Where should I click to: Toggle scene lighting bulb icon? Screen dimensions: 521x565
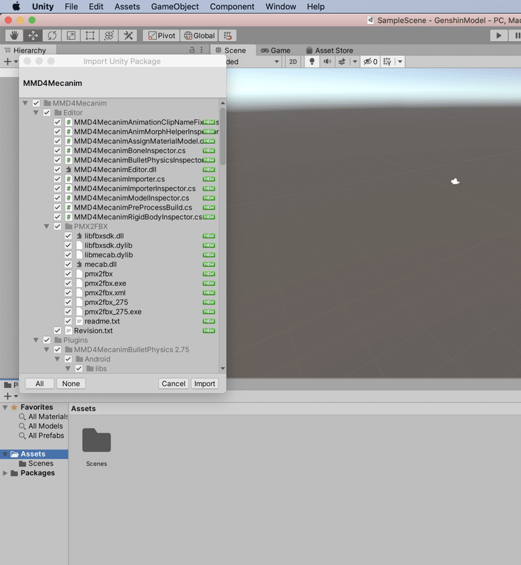(312, 62)
